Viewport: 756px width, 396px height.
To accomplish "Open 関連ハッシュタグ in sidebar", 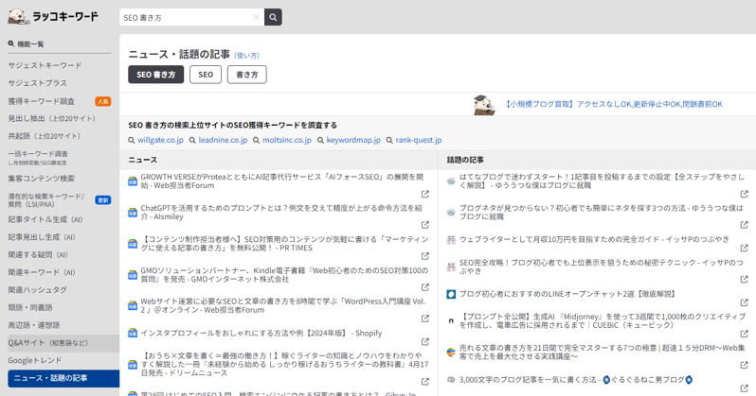I will (38, 290).
